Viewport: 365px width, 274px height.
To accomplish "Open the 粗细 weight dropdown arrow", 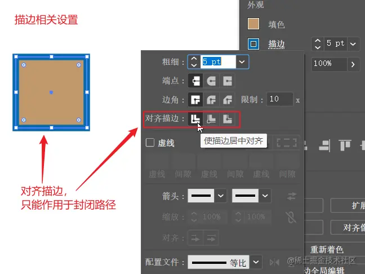I will (242, 62).
